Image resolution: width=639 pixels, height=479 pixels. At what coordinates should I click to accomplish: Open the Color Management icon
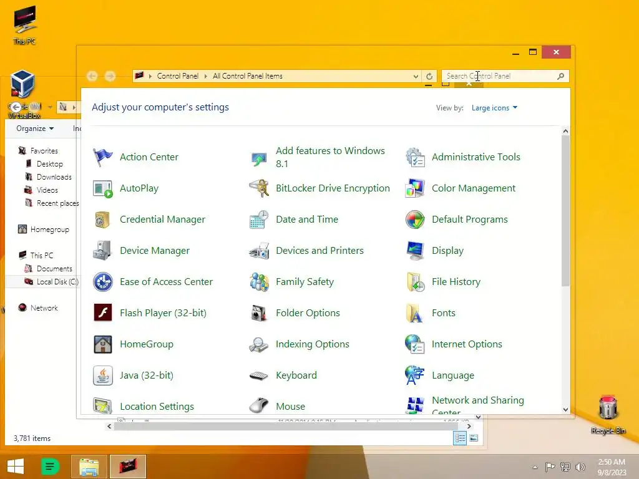pyautogui.click(x=415, y=188)
